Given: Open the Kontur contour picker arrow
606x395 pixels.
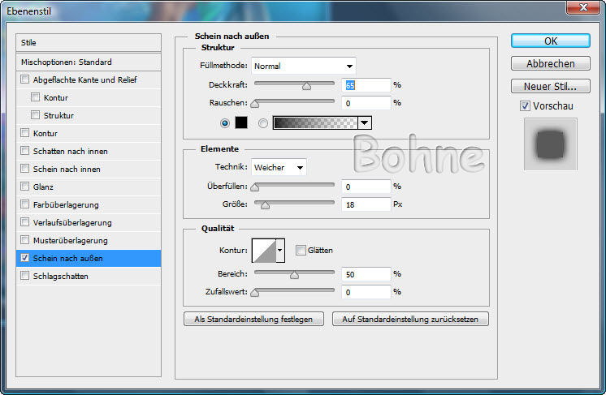Looking at the screenshot, I should point(281,251).
